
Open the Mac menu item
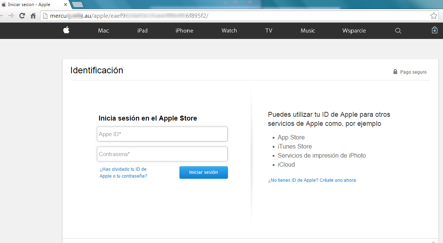click(103, 31)
